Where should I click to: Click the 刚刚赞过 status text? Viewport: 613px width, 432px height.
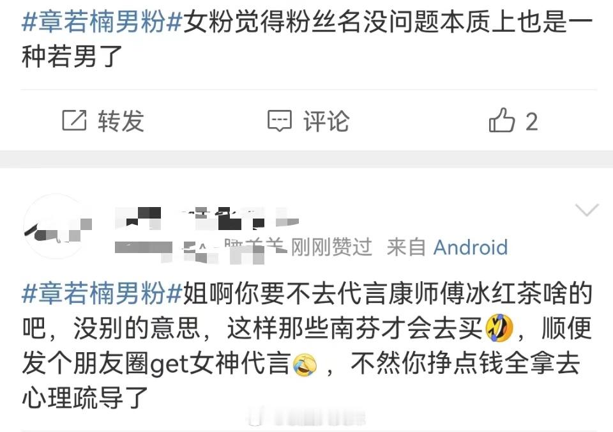(331, 247)
